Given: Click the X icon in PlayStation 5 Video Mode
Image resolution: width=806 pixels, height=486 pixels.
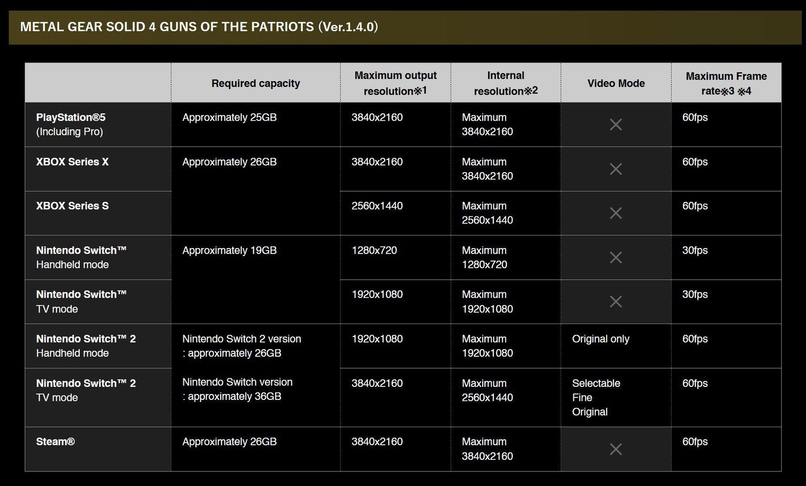Looking at the screenshot, I should 616,124.
